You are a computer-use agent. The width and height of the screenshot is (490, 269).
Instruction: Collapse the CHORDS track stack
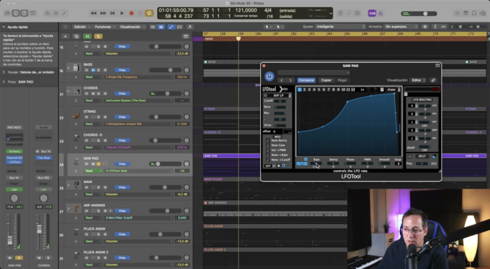point(68,91)
